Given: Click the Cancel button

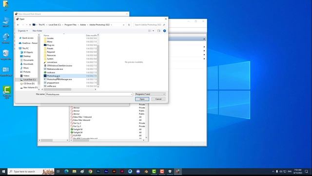Looking at the screenshot, I should [158, 99].
